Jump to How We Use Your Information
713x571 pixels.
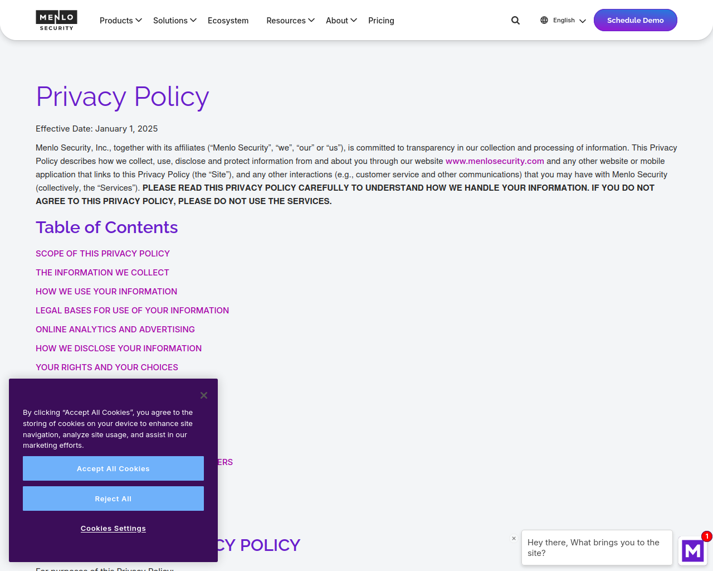click(106, 292)
